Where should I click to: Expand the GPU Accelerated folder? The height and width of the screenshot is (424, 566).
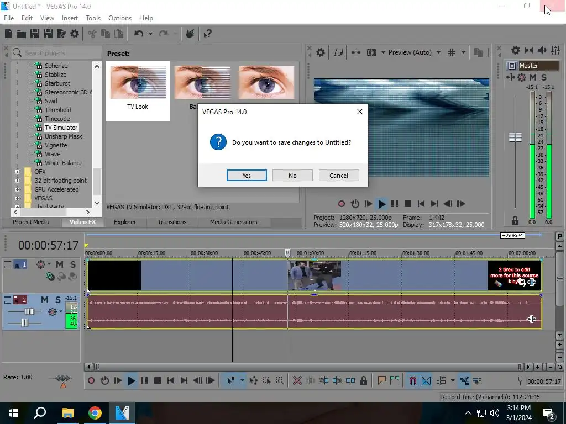17,189
